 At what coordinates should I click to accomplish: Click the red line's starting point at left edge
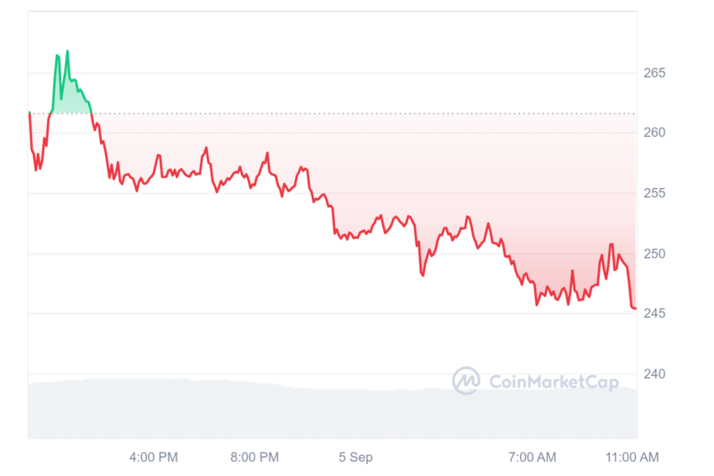pos(30,114)
